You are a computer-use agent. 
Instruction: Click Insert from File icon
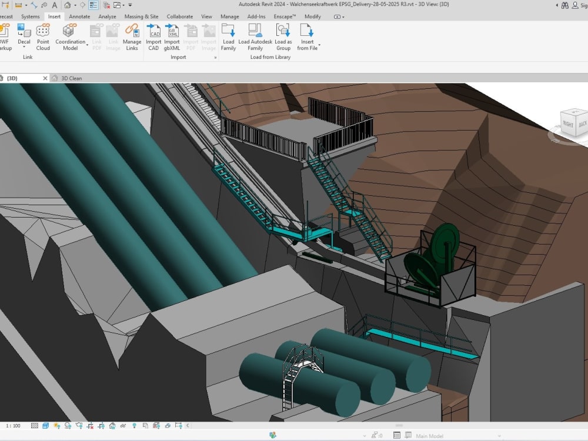(x=306, y=30)
